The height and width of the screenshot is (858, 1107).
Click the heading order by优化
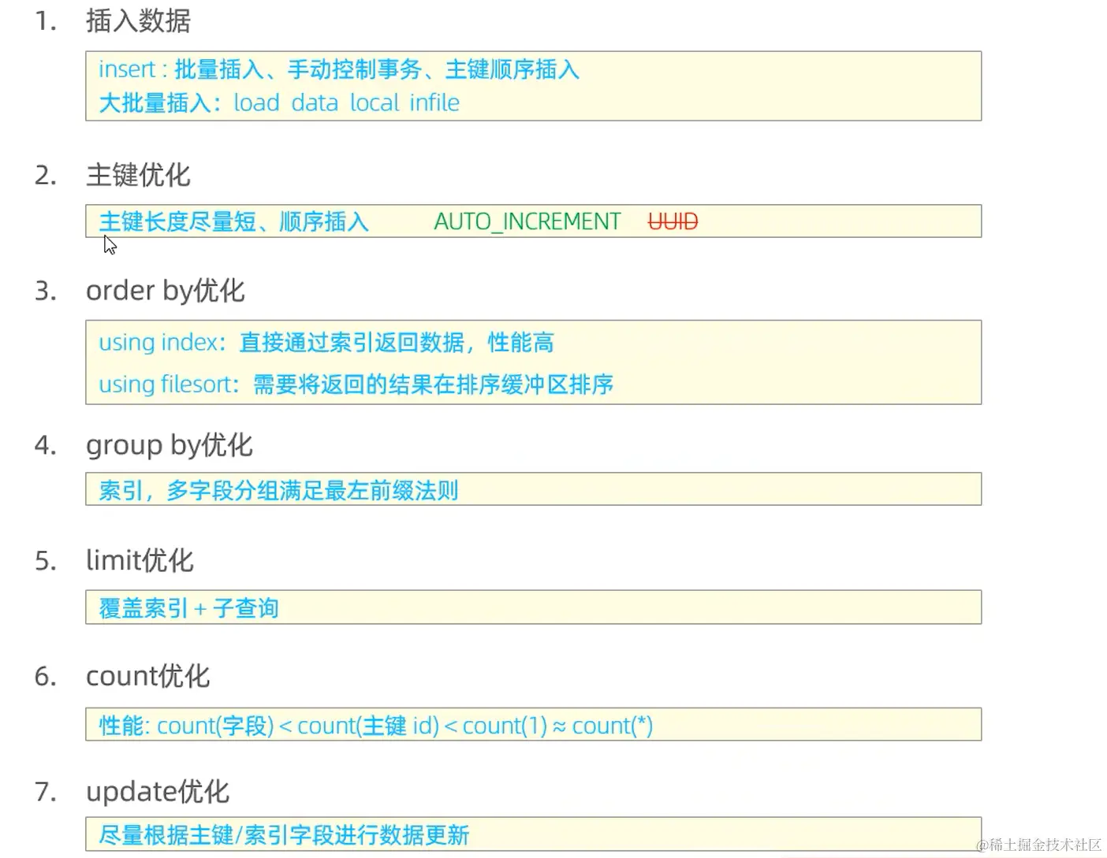tap(166, 291)
